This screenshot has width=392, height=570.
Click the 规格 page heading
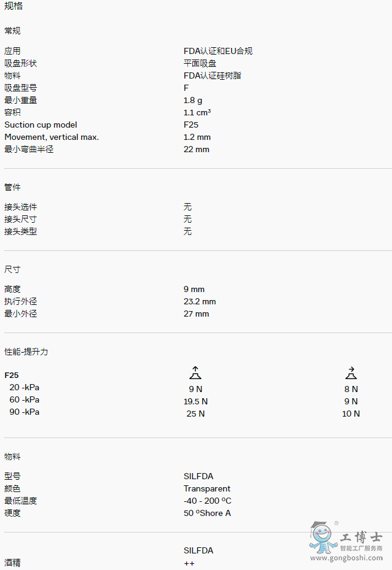(14, 6)
